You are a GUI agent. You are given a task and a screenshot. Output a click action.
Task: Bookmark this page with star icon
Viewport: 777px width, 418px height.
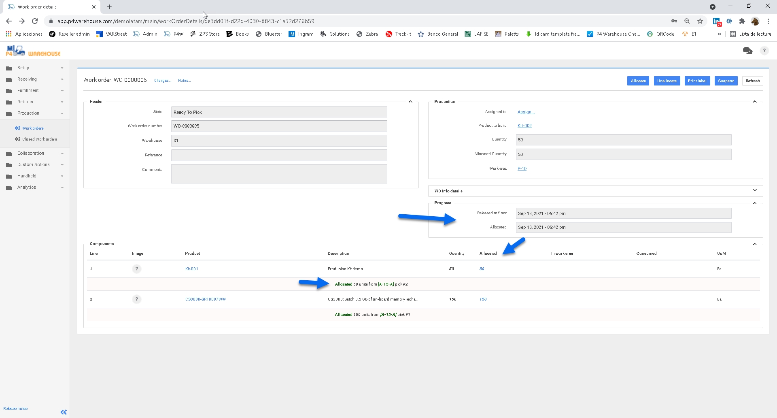(x=700, y=21)
